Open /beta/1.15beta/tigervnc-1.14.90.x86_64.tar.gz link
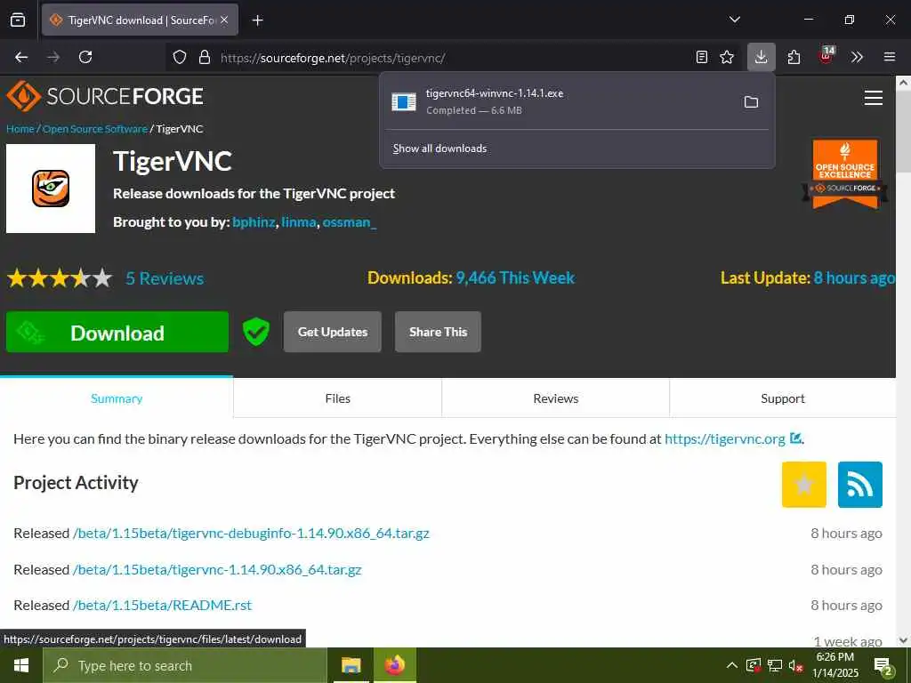 (217, 570)
